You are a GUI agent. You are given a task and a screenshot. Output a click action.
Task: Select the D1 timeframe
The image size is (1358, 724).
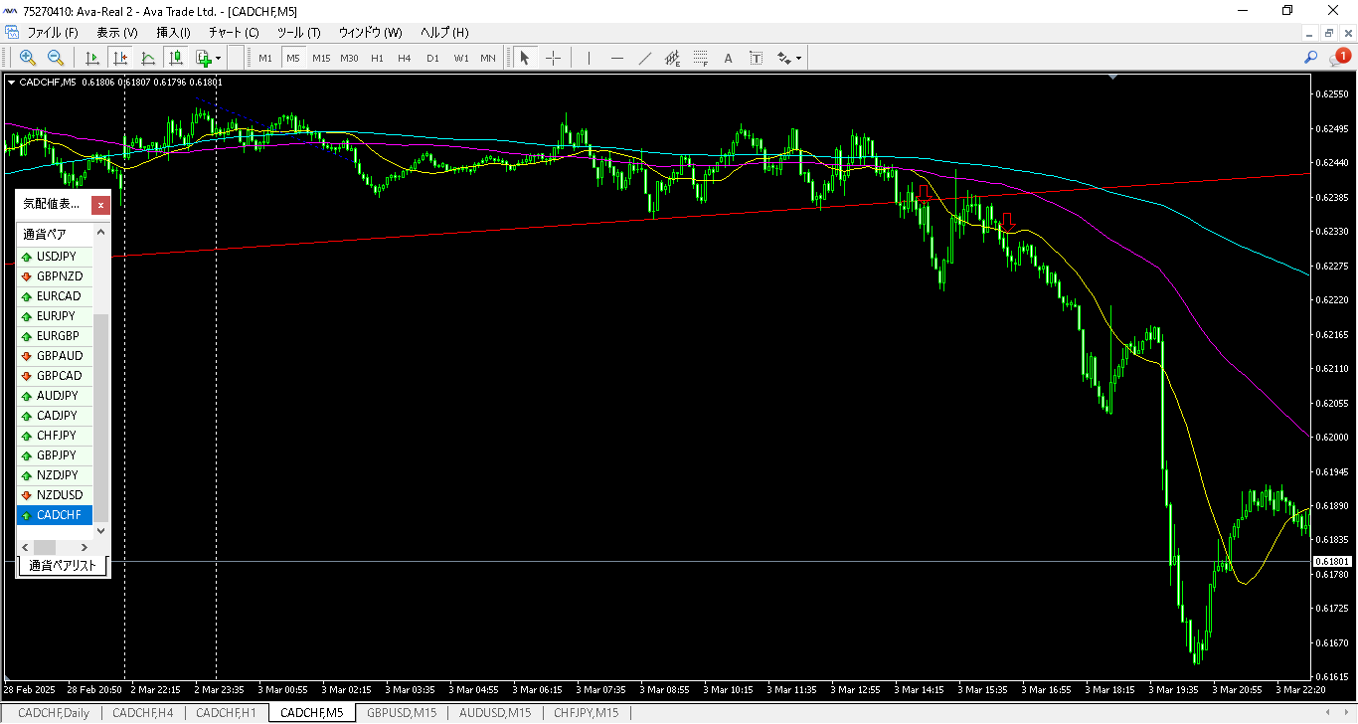(x=432, y=58)
